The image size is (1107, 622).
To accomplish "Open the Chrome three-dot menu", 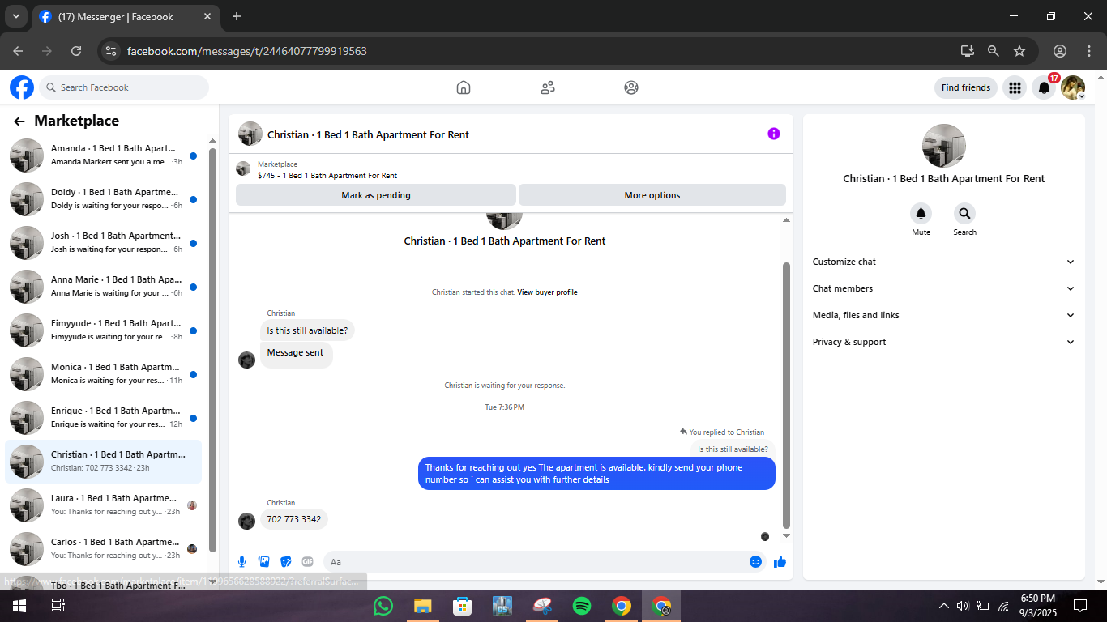I will [x=1089, y=51].
